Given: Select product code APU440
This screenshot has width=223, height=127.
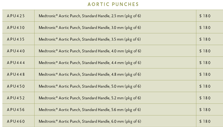Looking at the screenshot, I should tap(16, 51).
